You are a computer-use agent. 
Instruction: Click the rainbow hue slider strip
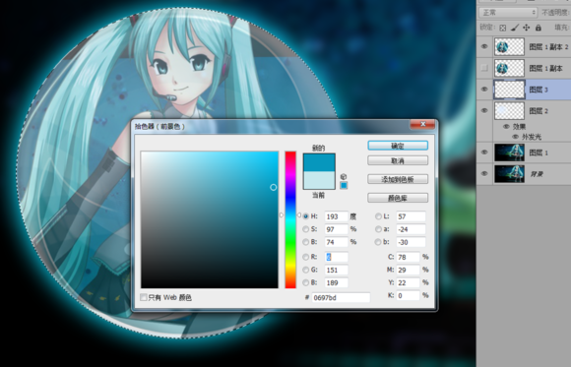click(x=290, y=219)
